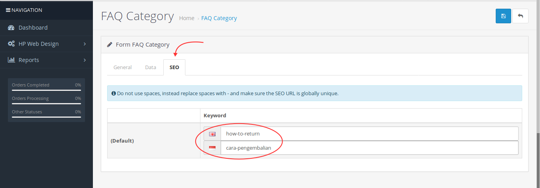The image size is (540, 188).
Task: Click the FAQ Category breadcrumb link
Action: click(219, 18)
